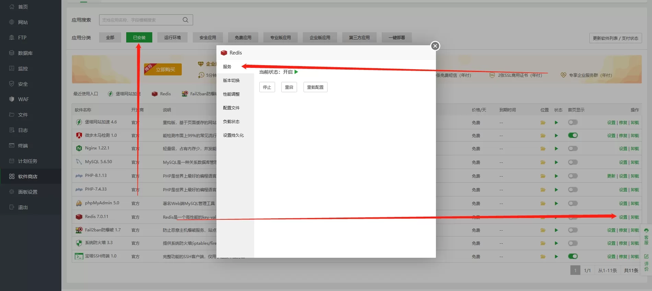Go to 终端 terminal in sidebar
Viewport: 652px width, 291px height.
[x=23, y=146]
